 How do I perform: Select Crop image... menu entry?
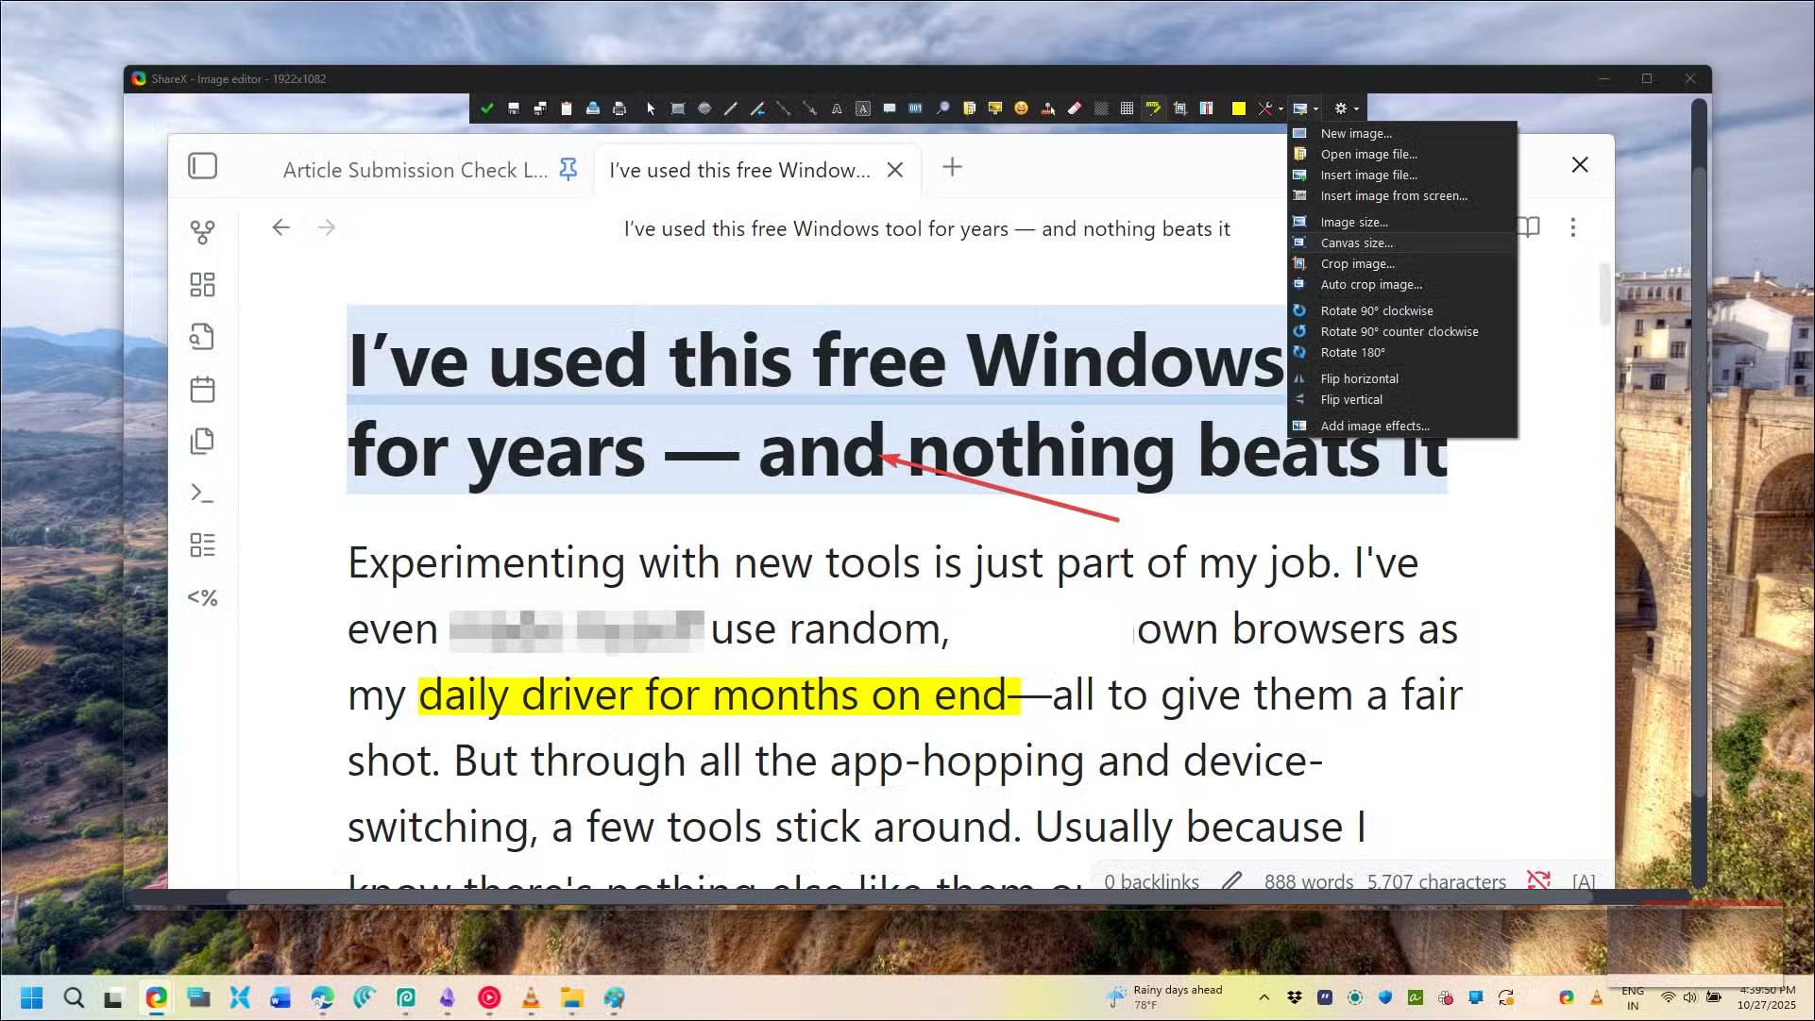click(1357, 264)
